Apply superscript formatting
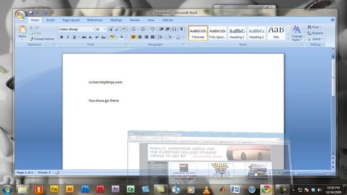The image size is (347, 195). pyautogui.click(x=97, y=37)
